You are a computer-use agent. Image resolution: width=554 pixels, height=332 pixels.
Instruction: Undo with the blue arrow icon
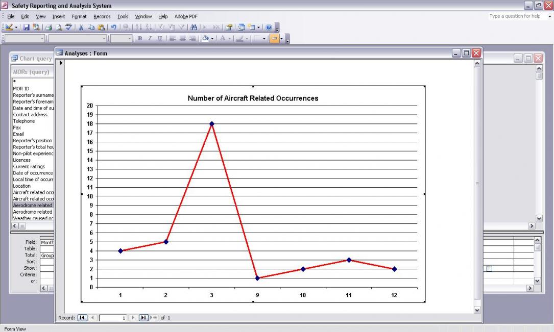[x=113, y=27]
